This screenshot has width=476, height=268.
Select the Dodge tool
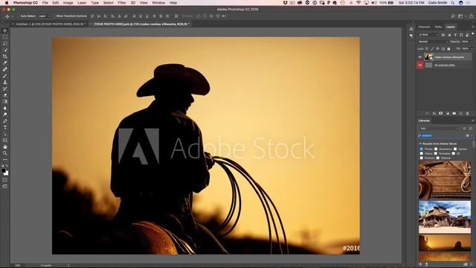pyautogui.click(x=5, y=115)
